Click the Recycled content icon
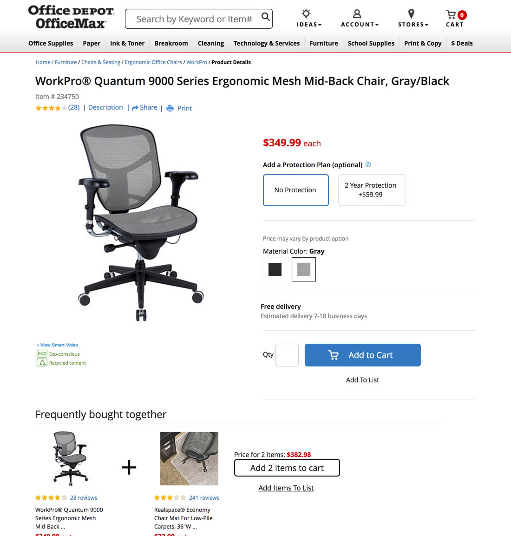The image size is (511, 536). (42, 363)
